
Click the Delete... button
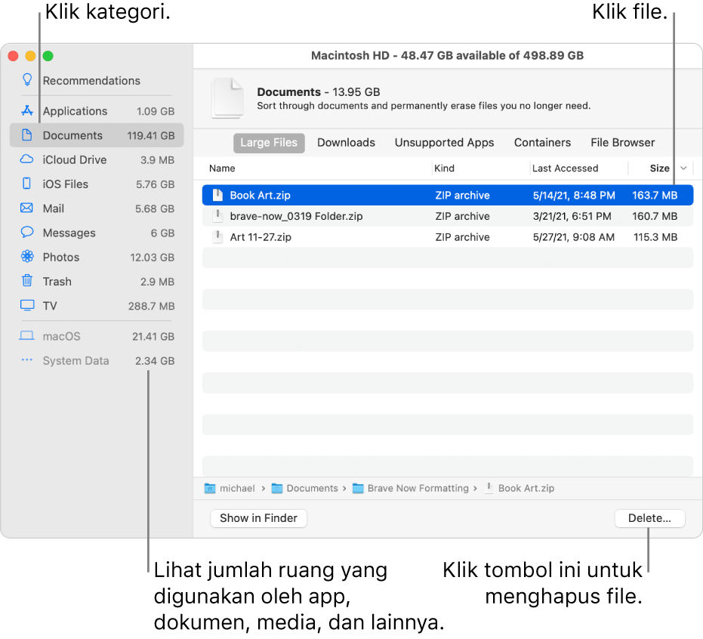coord(649,518)
